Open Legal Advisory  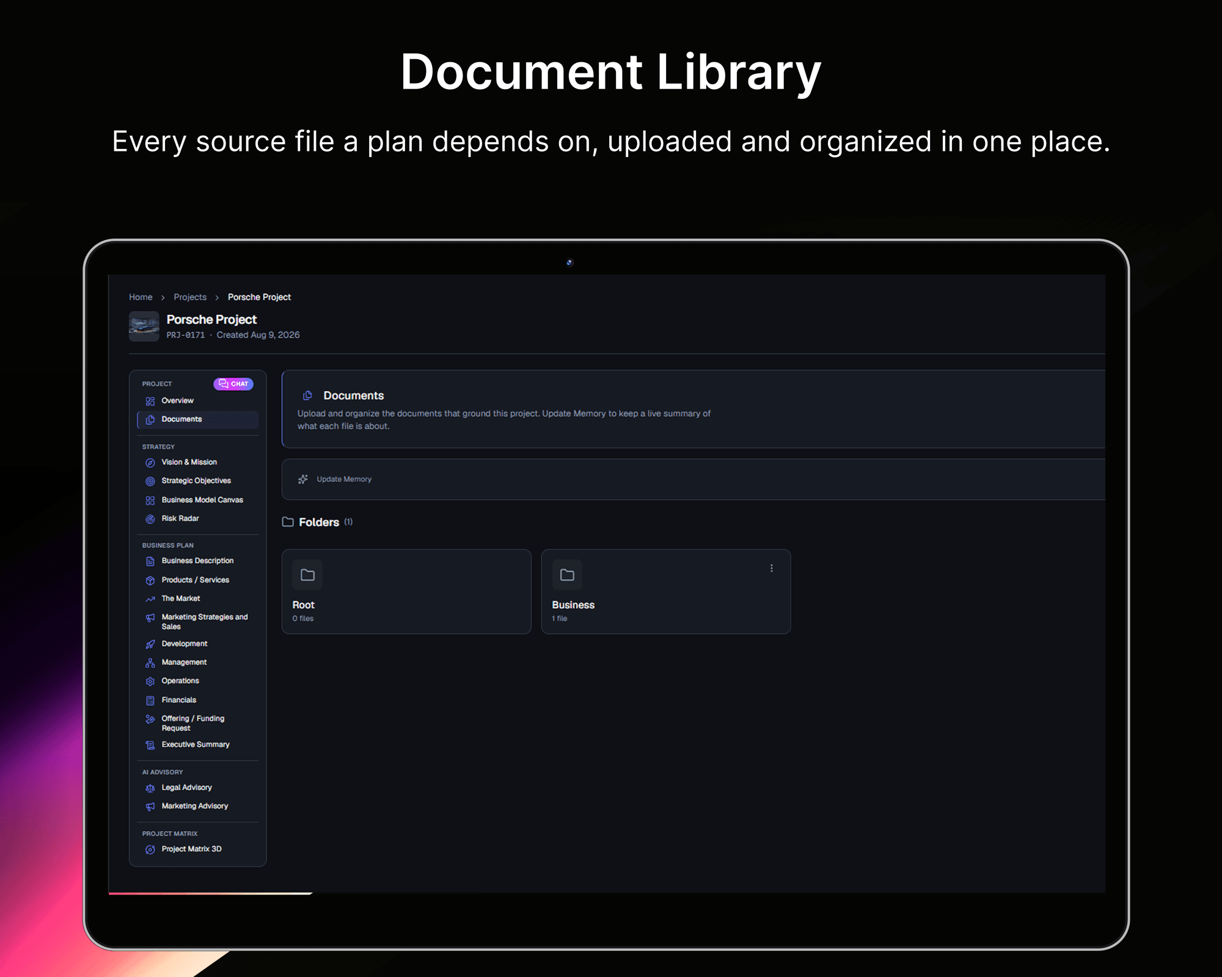[198, 788]
